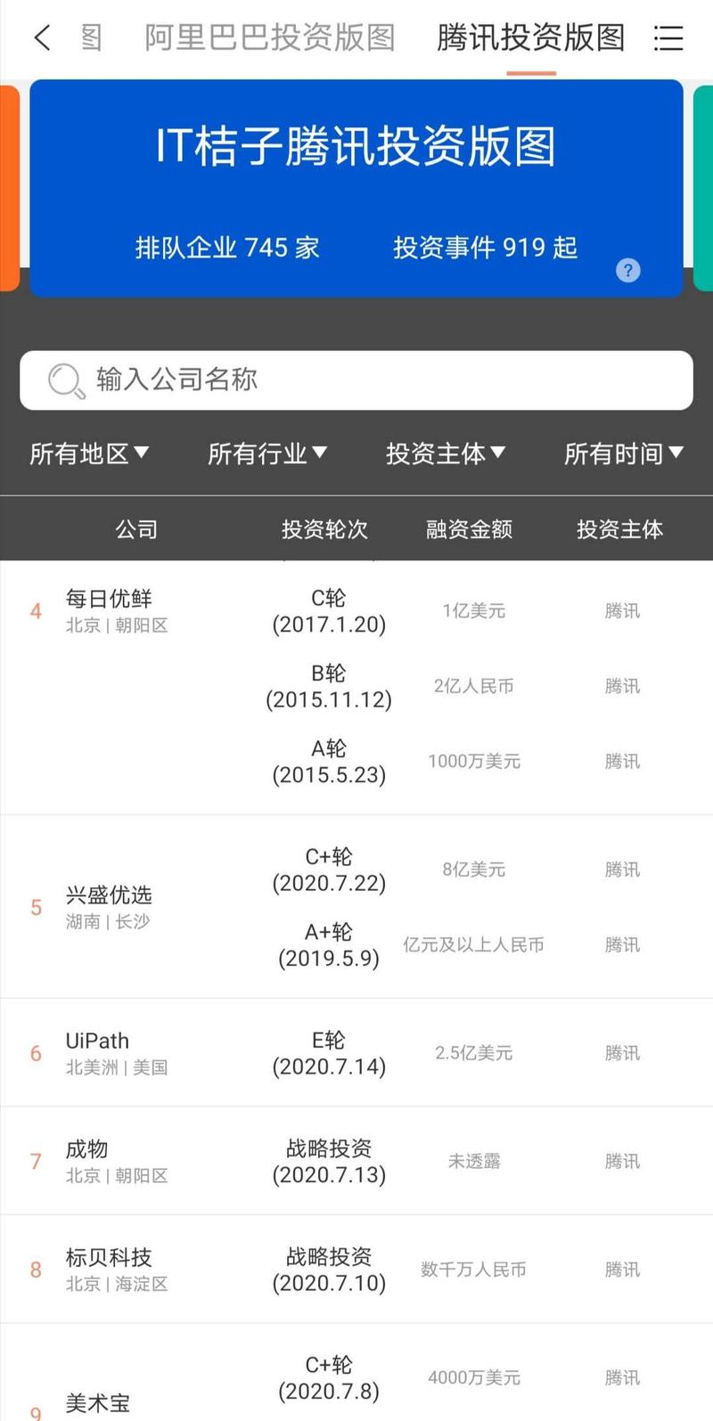Open the hamburger list menu icon
713x1421 pixels.
[668, 37]
